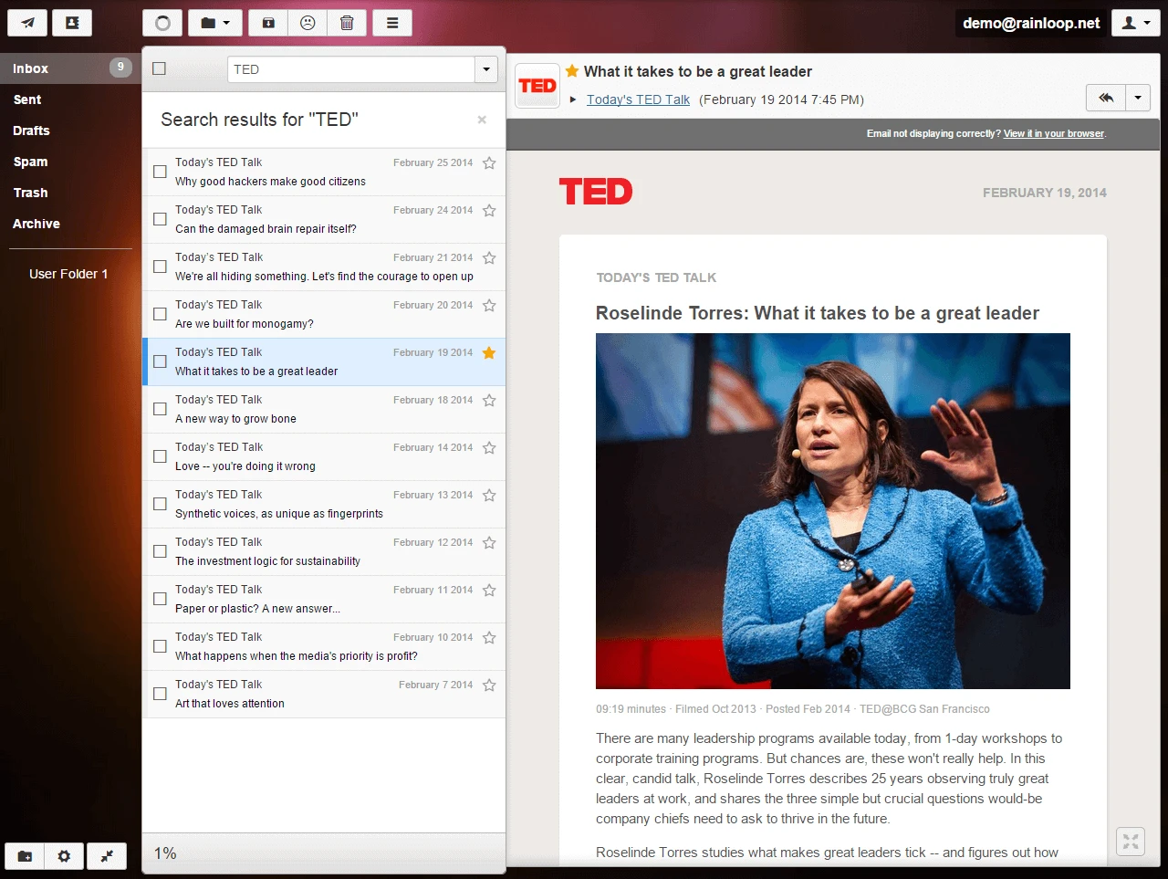Open the Spam folder
This screenshot has width=1168, height=879.
30,162
